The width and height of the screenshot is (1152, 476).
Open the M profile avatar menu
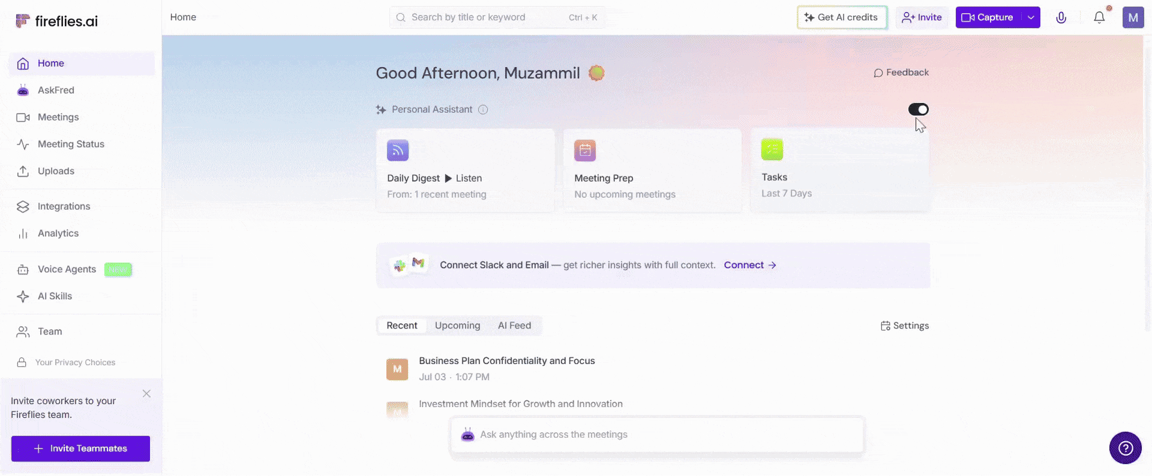tap(1133, 17)
